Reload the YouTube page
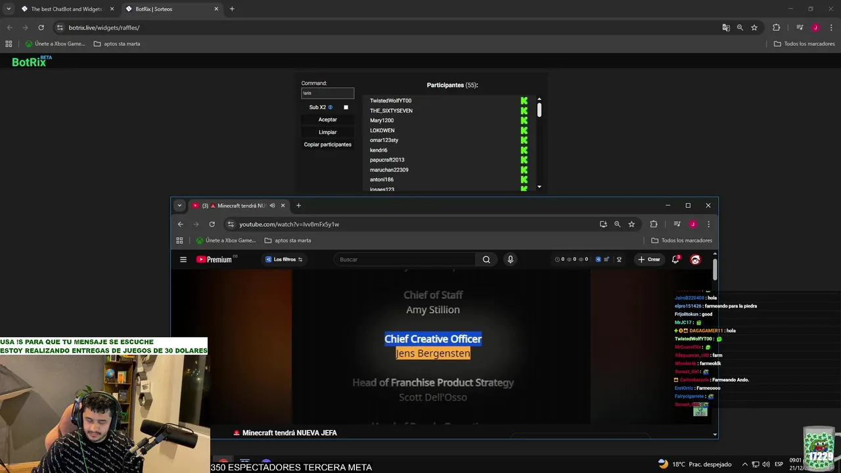 point(212,224)
